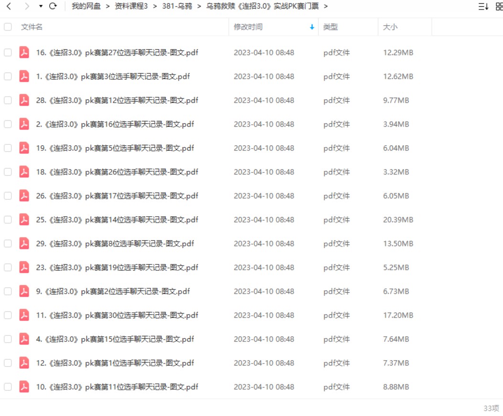The height and width of the screenshot is (416, 503).
Task: Refresh the current folder listing
Action: 53,6
